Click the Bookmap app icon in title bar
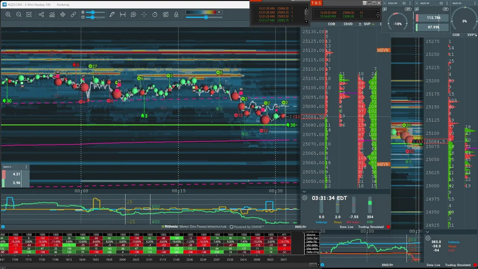This screenshot has height=269, width=478. coord(4,4)
